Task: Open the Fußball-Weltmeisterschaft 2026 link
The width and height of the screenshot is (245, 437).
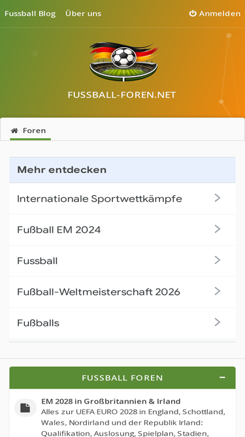Action: pyautogui.click(x=99, y=292)
